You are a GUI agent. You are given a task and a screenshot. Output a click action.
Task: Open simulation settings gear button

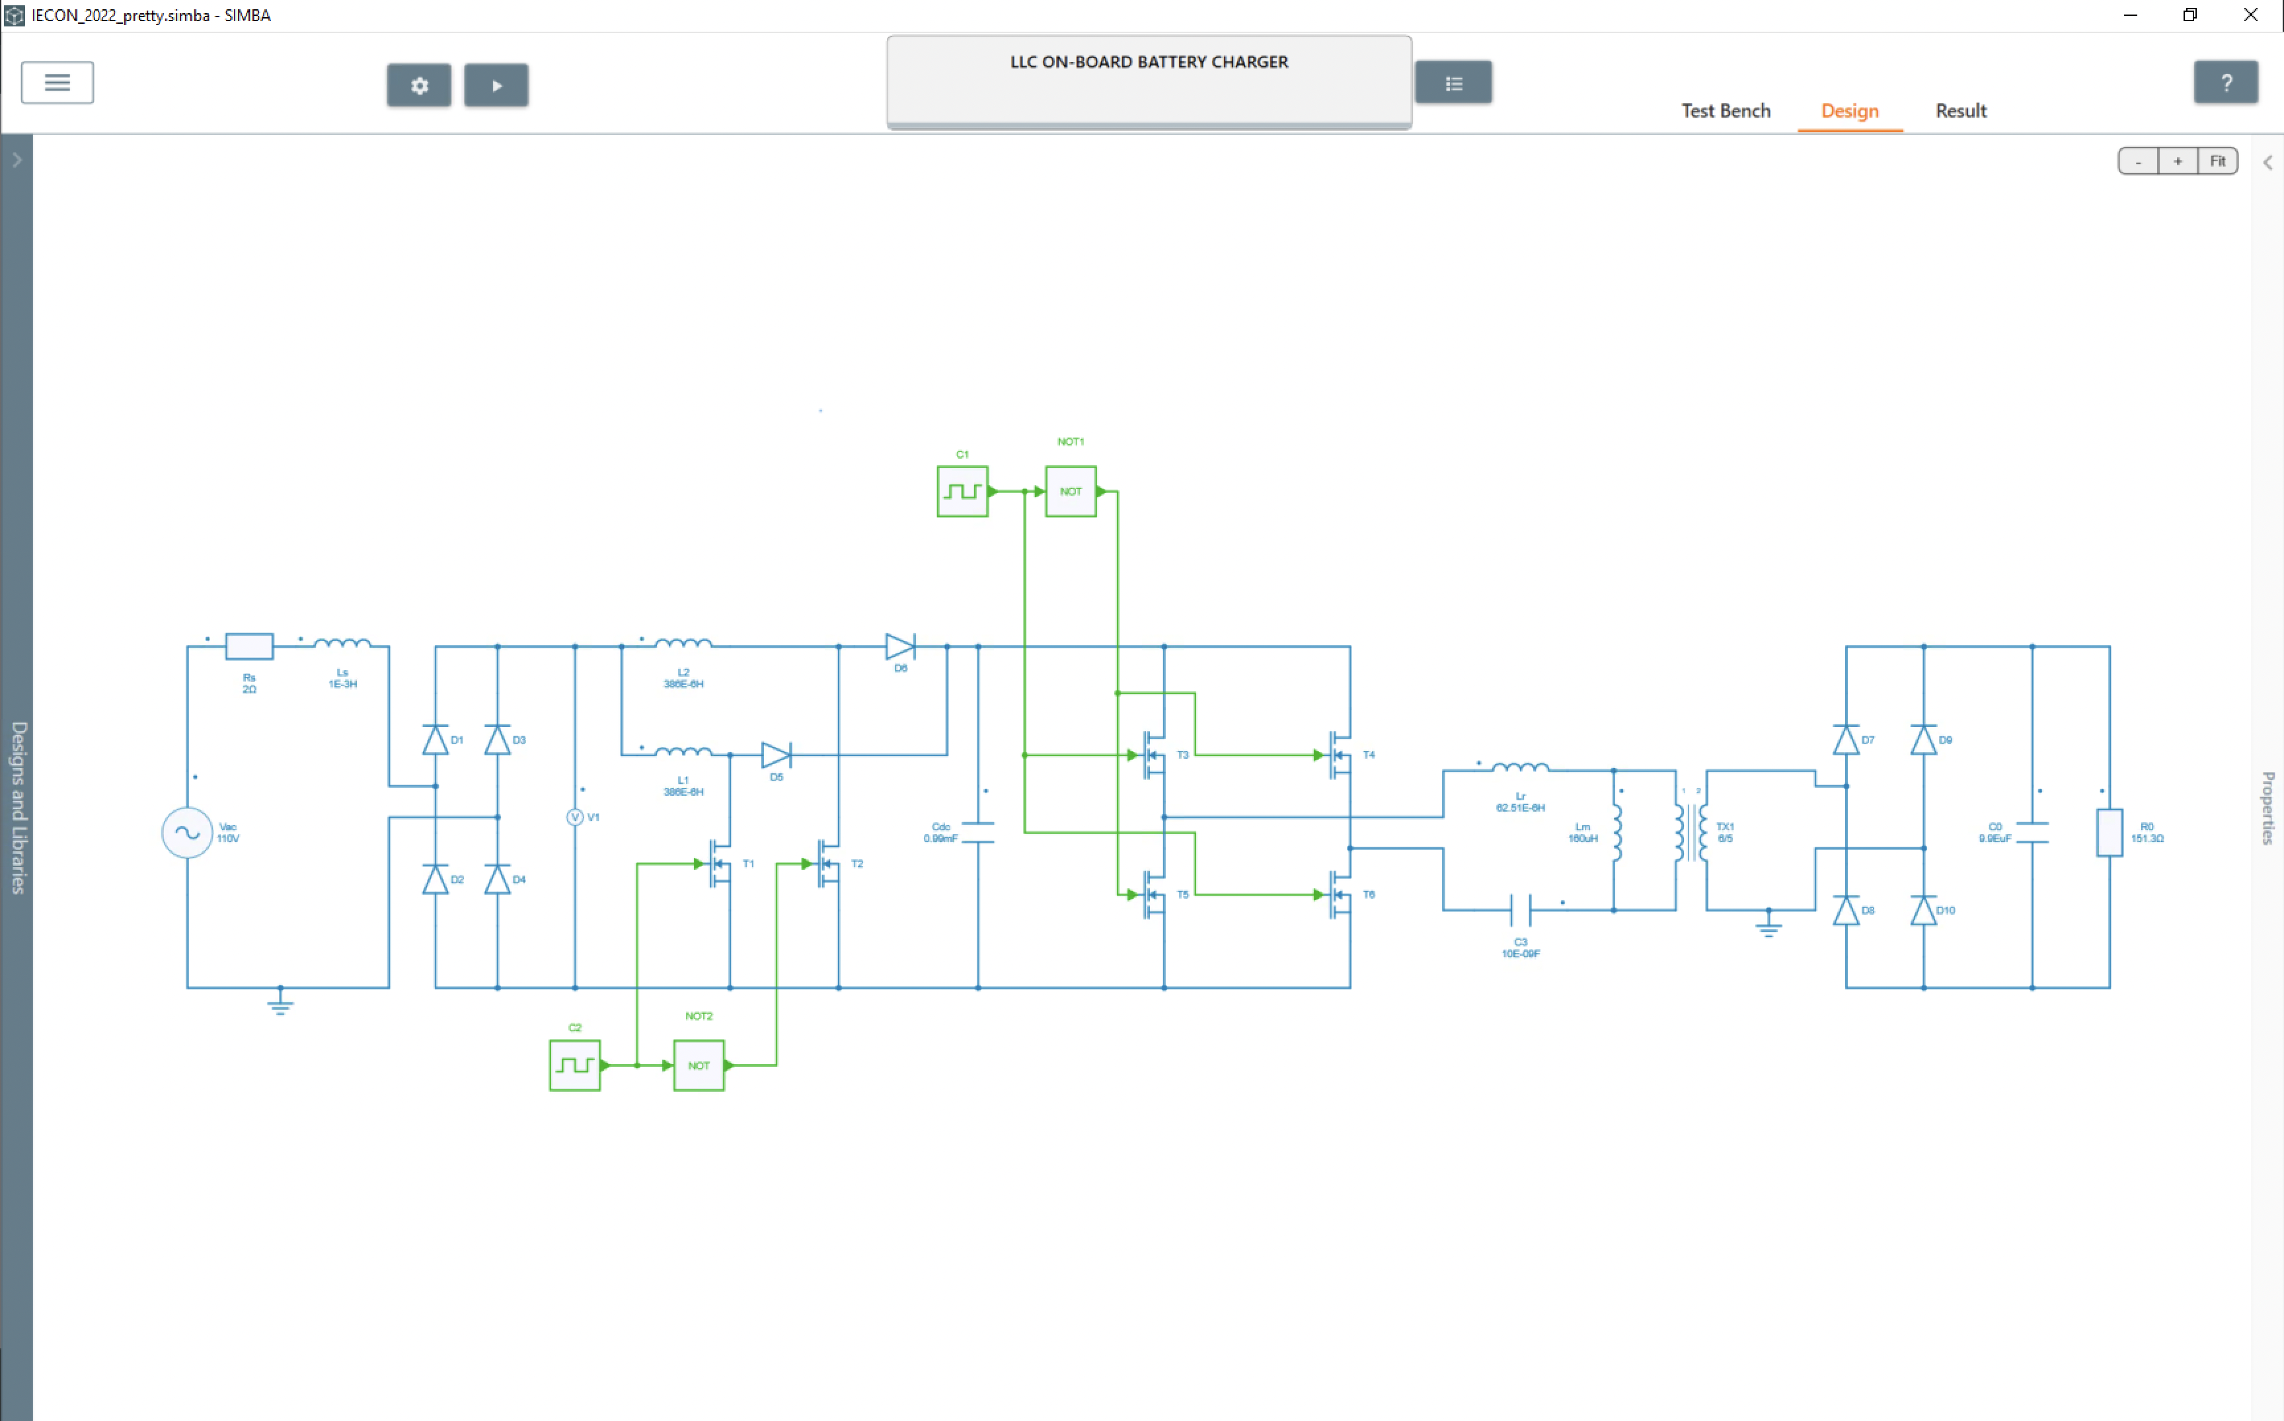419,85
